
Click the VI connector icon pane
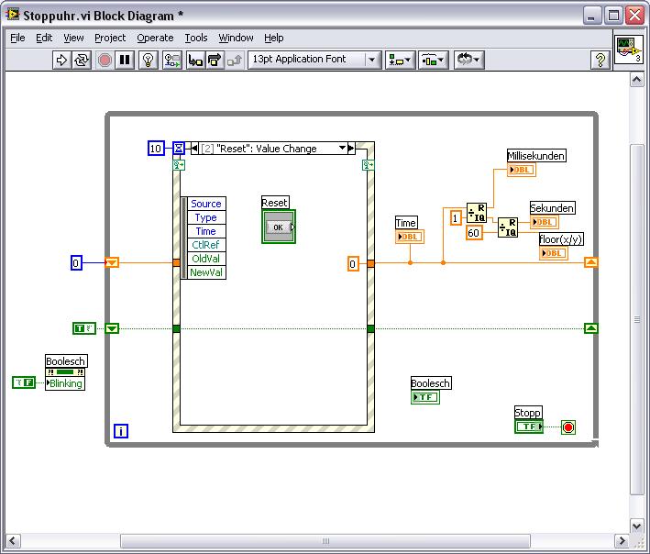pos(628,51)
